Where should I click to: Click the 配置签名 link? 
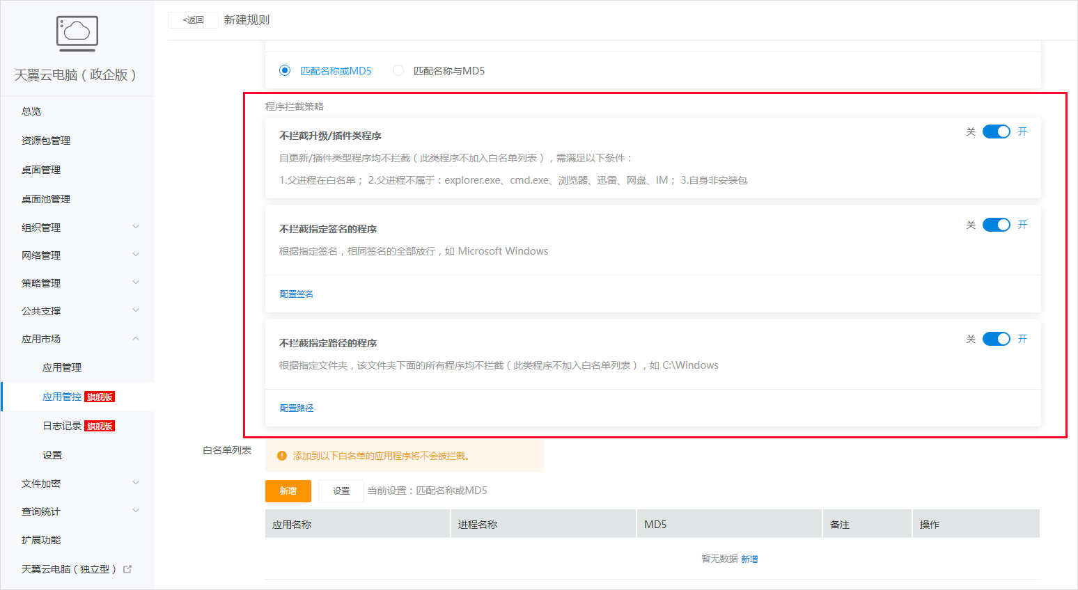tap(295, 293)
